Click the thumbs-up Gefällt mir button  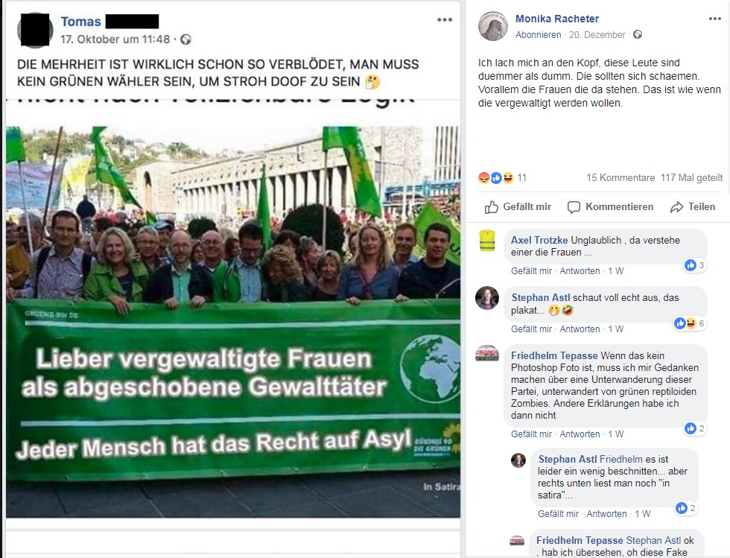point(518,207)
